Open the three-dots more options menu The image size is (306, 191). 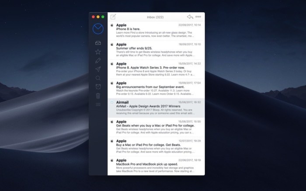coord(198,17)
